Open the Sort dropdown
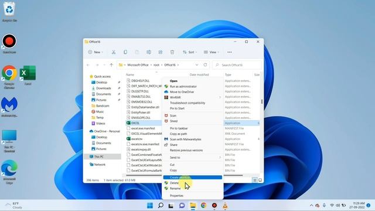The height and width of the screenshot is (211, 375). [x=190, y=52]
